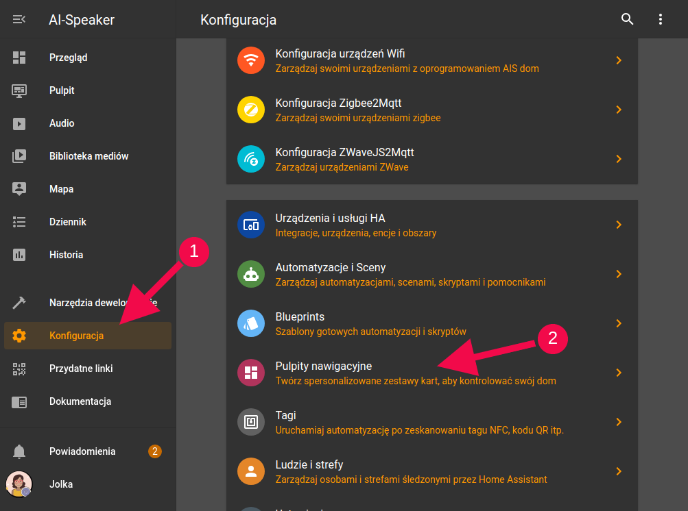The height and width of the screenshot is (511, 688).
Task: Click the Pulpit monitor icon
Action: click(x=19, y=90)
